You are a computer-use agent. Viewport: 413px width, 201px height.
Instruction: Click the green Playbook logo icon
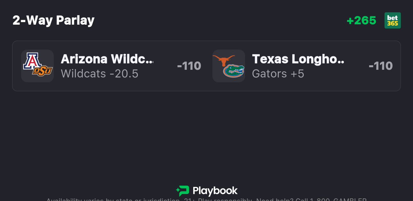[183, 191]
